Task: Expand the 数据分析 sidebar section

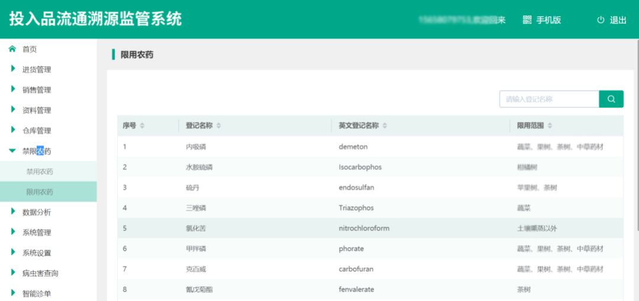Action: (37, 212)
